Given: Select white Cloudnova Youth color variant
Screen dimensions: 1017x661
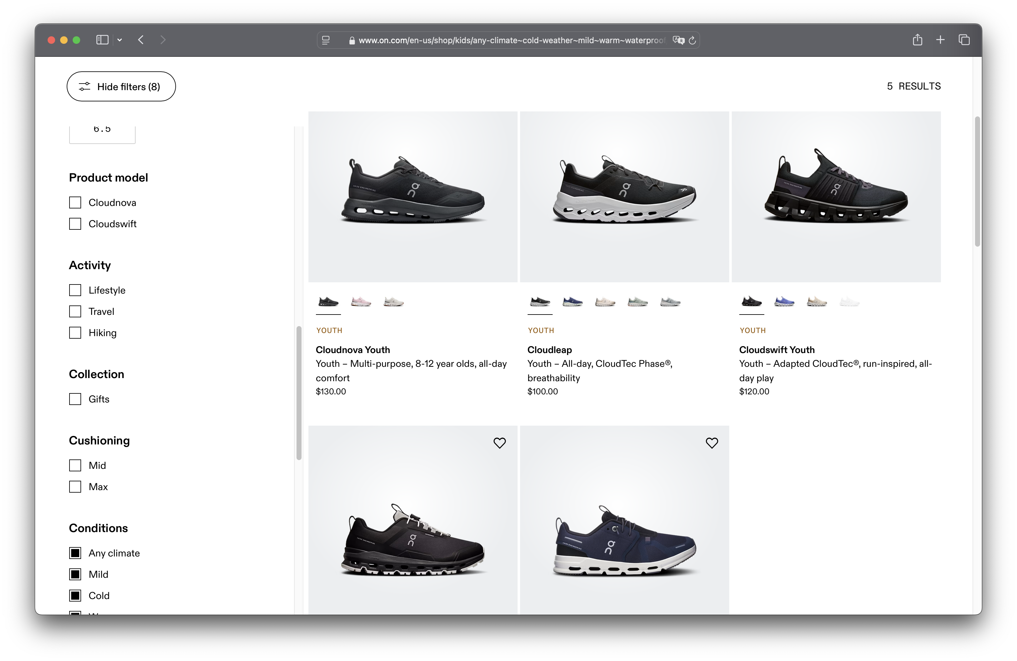Looking at the screenshot, I should click(394, 302).
